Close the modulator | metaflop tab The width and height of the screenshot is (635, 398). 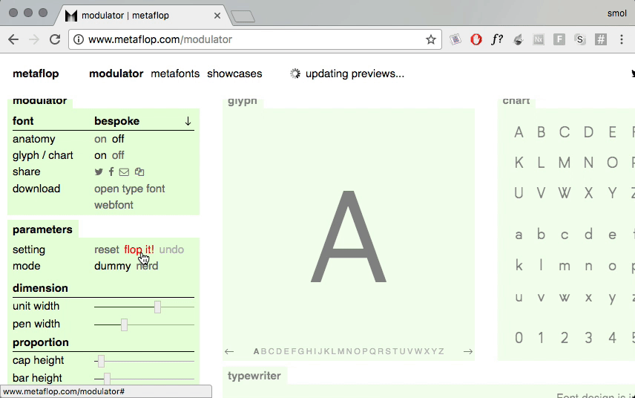coord(217,16)
